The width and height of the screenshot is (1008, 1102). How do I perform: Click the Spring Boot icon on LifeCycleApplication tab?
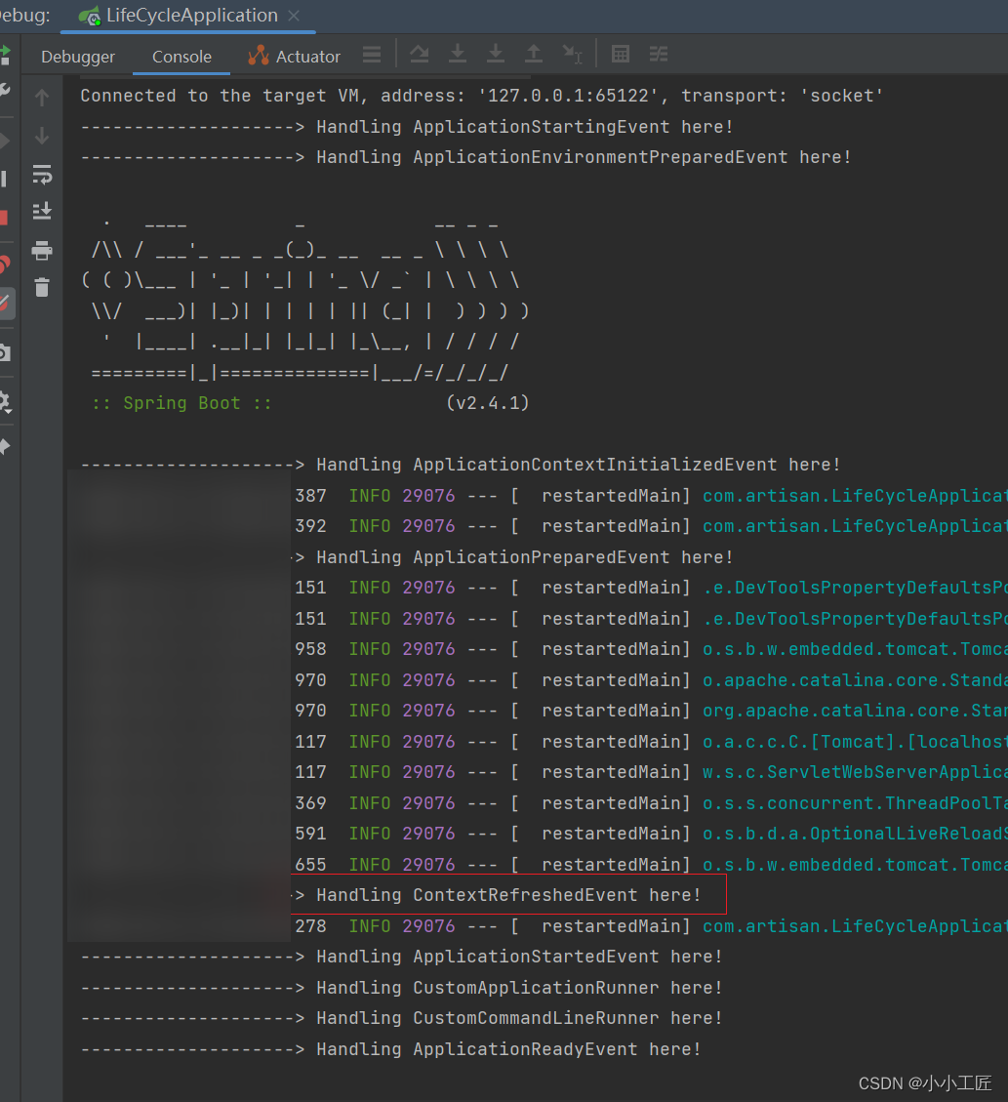(90, 16)
